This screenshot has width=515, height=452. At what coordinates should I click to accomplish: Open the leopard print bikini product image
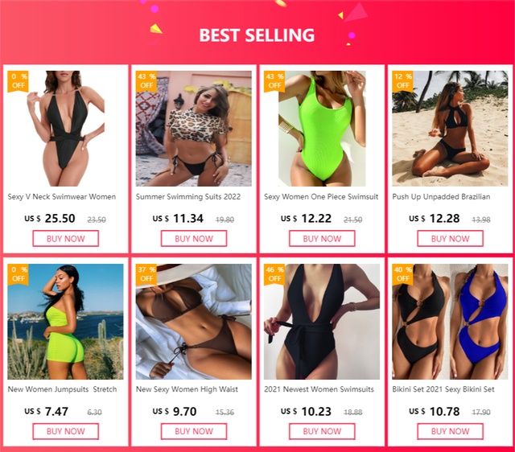[x=194, y=129]
